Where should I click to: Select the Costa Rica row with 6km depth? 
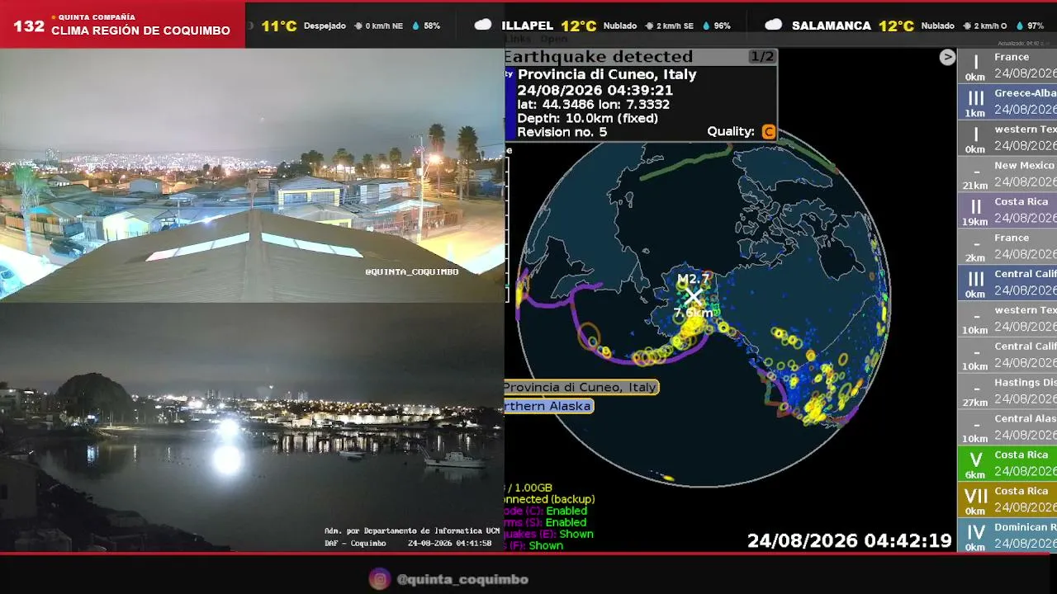tap(1007, 464)
